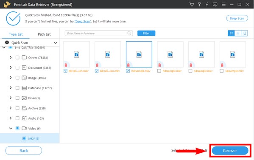The width and height of the screenshot is (254, 160).
Task: Select the MKV (6) tree label
Action: tap(33, 139)
